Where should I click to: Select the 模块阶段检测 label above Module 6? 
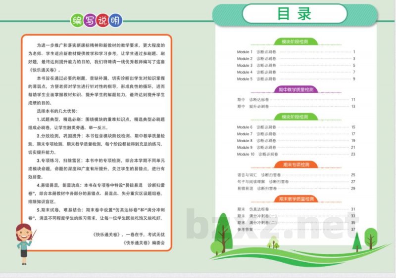click(x=296, y=117)
